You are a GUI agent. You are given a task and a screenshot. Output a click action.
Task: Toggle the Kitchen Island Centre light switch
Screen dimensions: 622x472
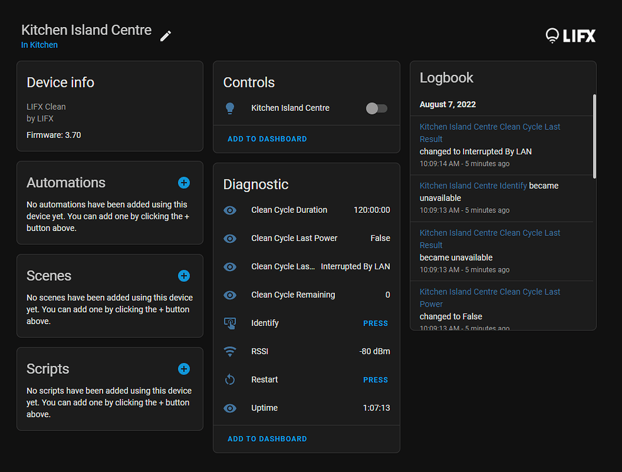(x=376, y=108)
